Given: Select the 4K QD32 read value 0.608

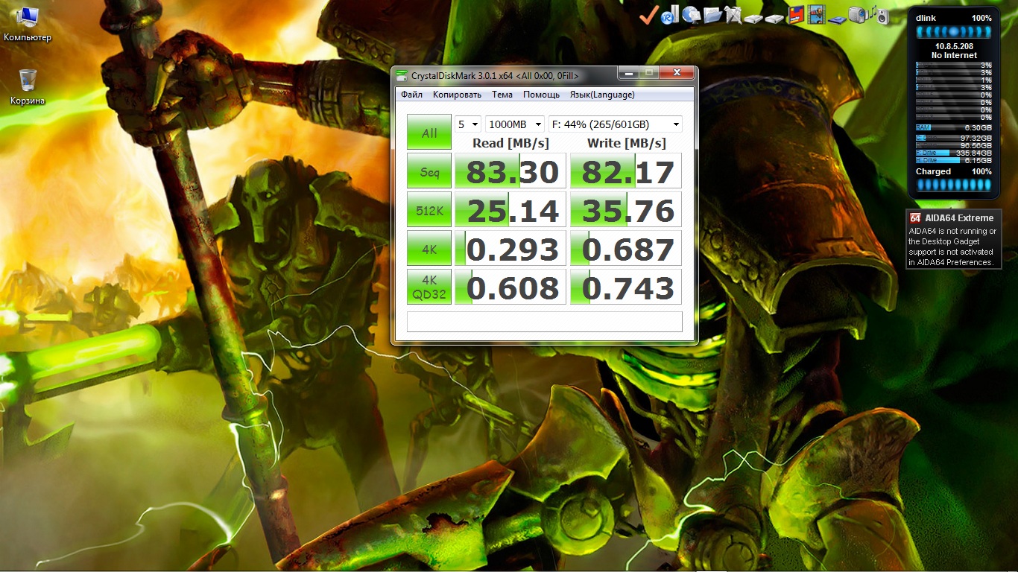Looking at the screenshot, I should tap(510, 287).
